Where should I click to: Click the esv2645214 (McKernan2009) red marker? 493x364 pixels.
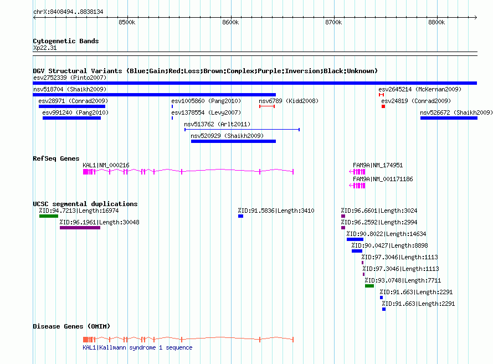tap(382, 95)
